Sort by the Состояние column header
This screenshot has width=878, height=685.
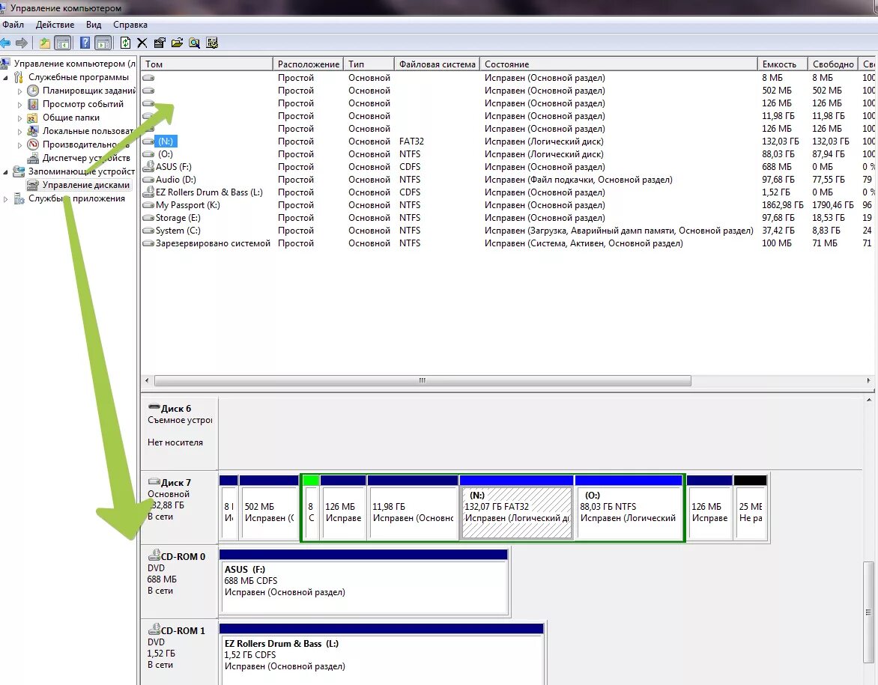click(618, 64)
